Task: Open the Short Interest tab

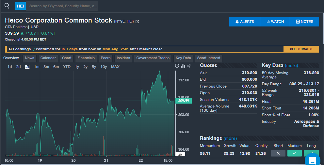Action: [209, 58]
